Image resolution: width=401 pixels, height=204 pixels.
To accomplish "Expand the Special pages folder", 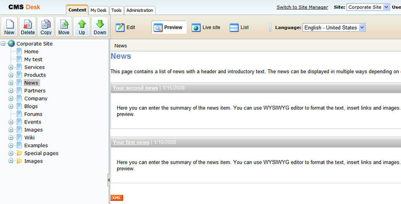I will pos(11,153).
